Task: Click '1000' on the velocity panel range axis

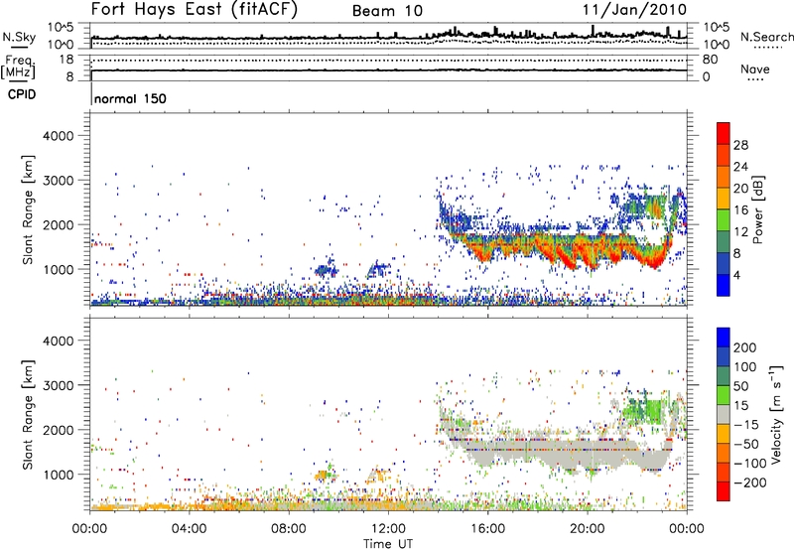Action: 58,475
